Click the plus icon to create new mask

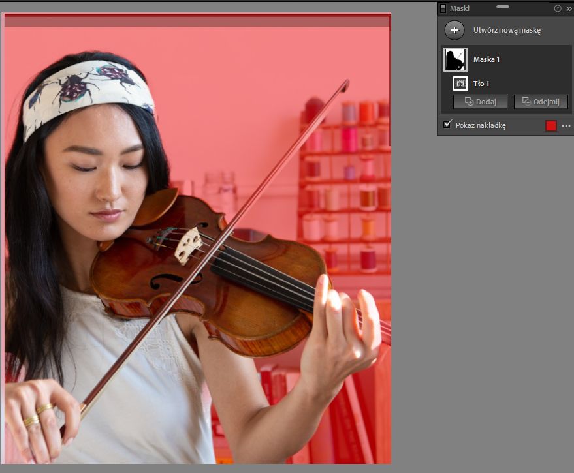click(x=454, y=30)
